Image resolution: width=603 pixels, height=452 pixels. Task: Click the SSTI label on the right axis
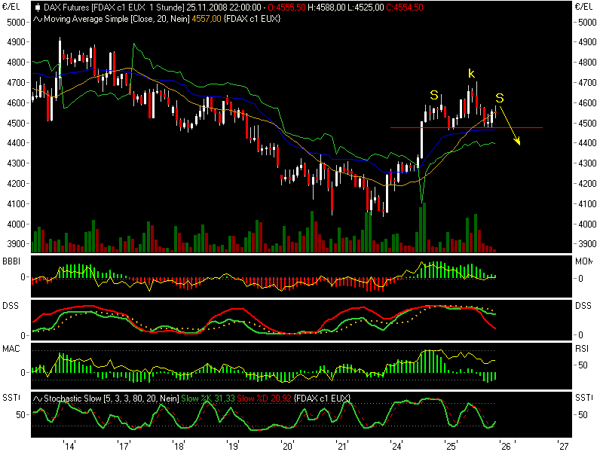583,398
